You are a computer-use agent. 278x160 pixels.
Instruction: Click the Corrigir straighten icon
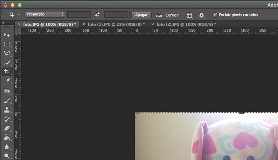(159, 15)
